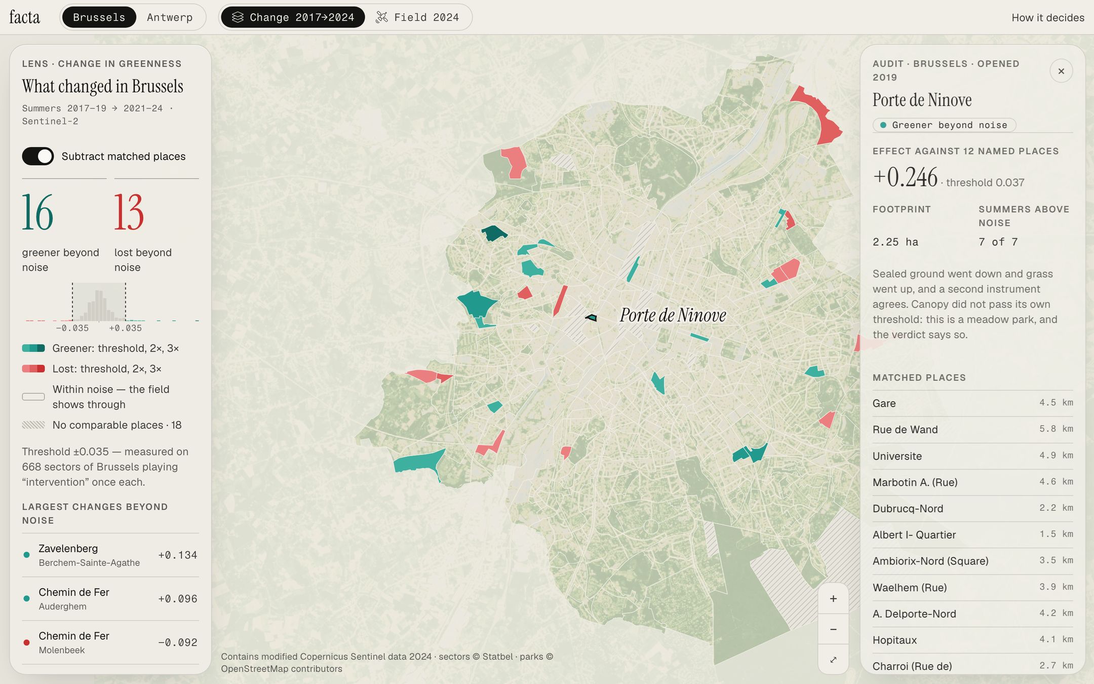1094x684 pixels.
Task: Select the Brussels city tab
Action: tap(99, 17)
